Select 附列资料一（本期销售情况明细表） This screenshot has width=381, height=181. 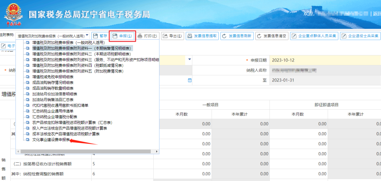[x=83, y=48]
